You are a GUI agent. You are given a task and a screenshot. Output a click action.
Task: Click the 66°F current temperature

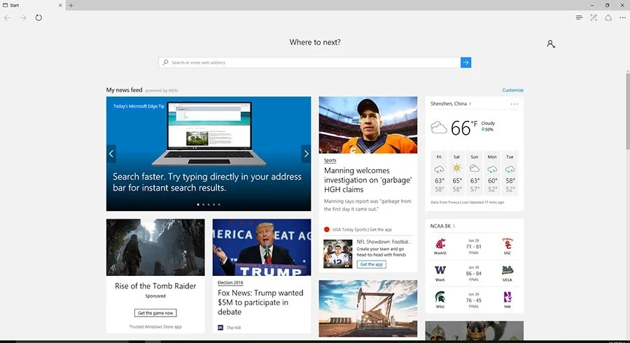[x=463, y=128]
